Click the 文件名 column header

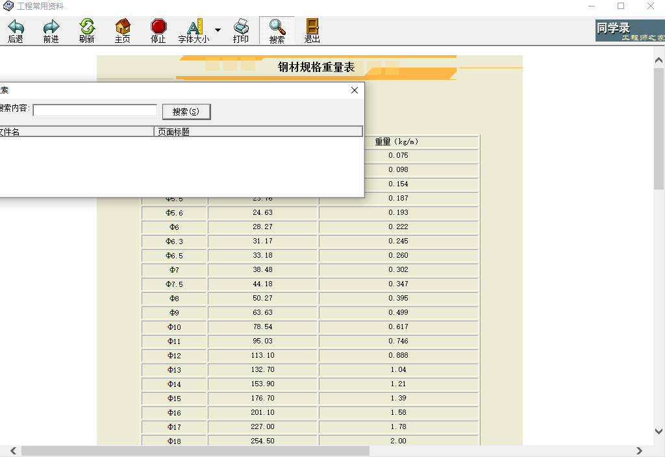click(75, 132)
